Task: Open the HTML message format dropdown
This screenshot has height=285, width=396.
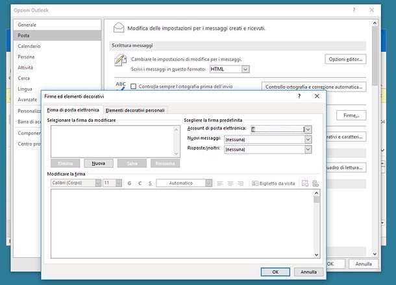Action: (245, 69)
